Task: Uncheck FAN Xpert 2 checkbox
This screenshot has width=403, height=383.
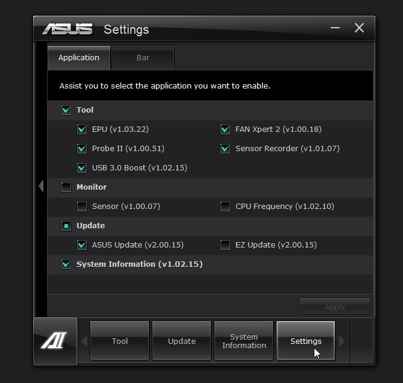Action: [x=225, y=129]
